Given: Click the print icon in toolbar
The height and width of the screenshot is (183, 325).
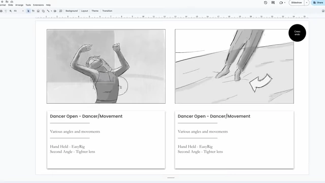Looking at the screenshot, I should point(1,11).
